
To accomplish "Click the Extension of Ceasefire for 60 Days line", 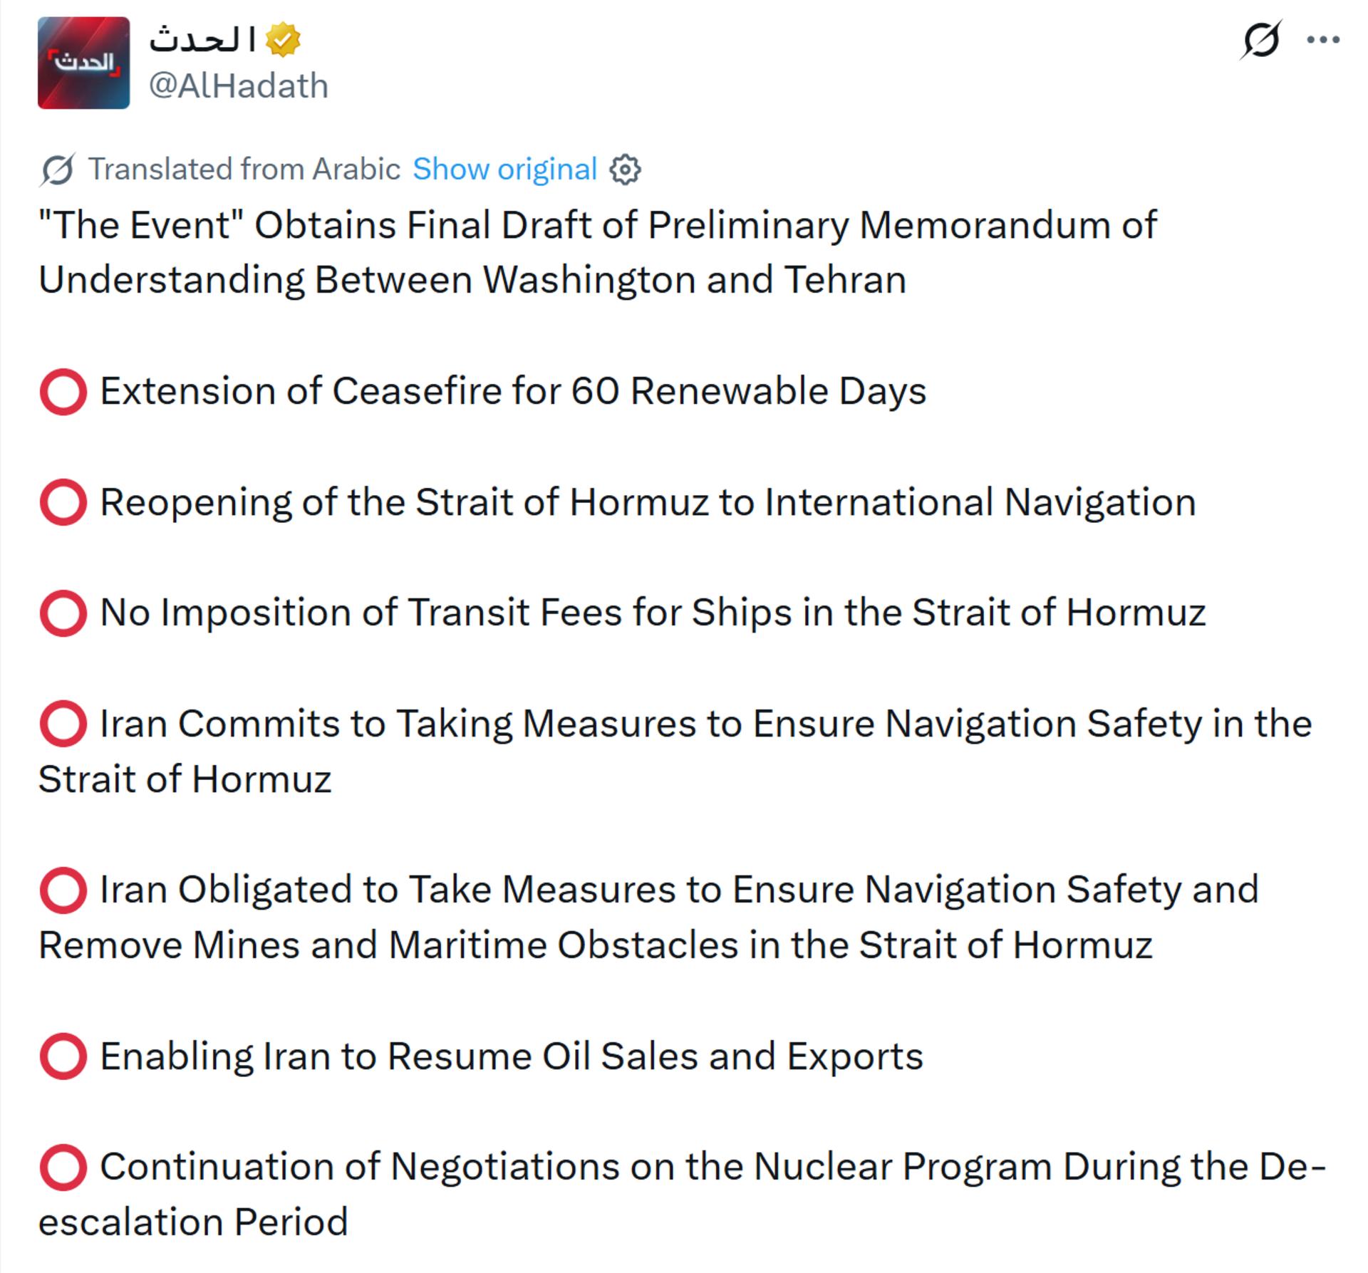I will [513, 392].
